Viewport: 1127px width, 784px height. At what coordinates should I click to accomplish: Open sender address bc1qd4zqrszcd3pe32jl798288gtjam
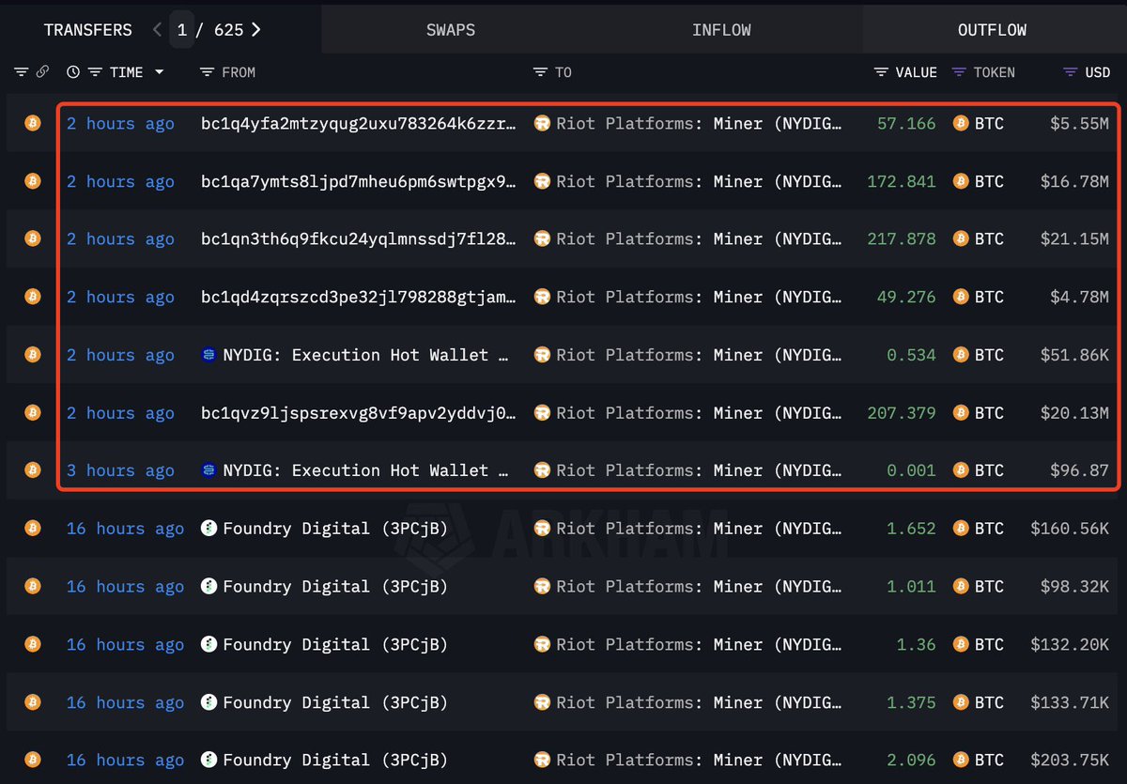point(359,297)
